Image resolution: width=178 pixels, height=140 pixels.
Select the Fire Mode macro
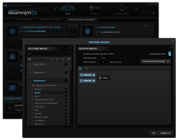pyautogui.click(x=39, y=121)
